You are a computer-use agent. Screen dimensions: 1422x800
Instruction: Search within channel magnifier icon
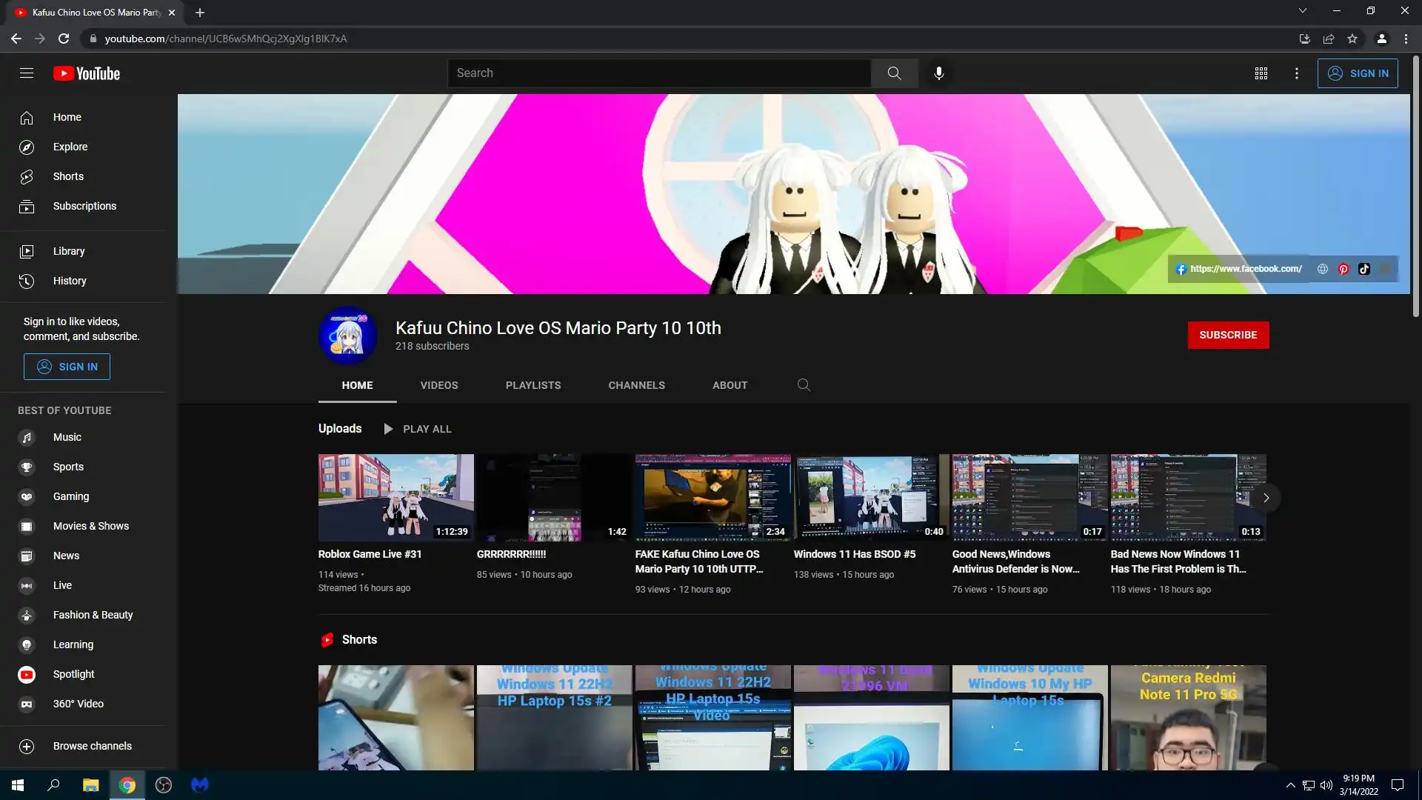pos(804,385)
